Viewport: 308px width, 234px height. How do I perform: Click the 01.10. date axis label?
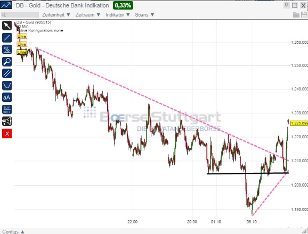(216, 222)
